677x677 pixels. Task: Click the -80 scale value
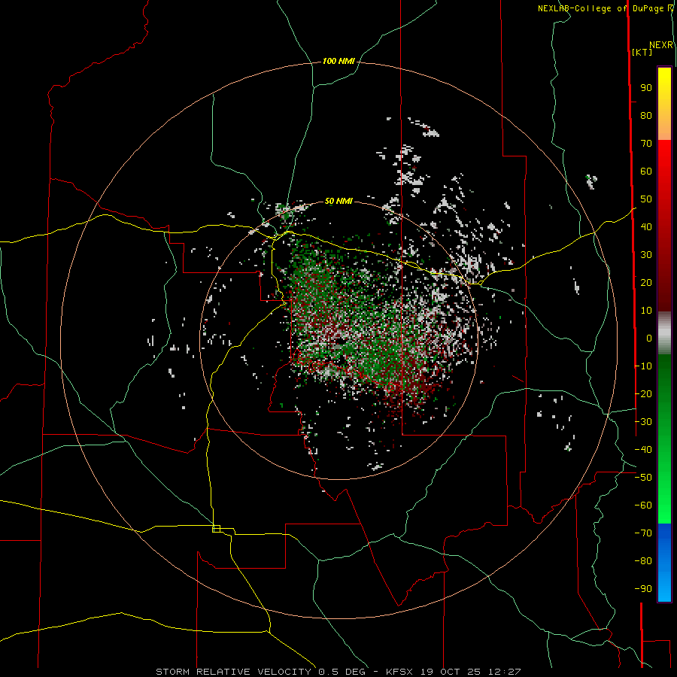click(643, 561)
